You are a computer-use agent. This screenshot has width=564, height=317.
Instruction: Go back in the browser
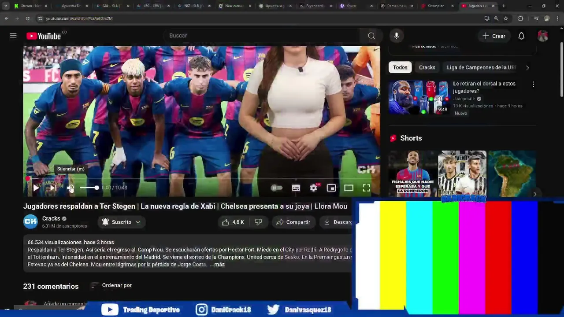(x=6, y=18)
